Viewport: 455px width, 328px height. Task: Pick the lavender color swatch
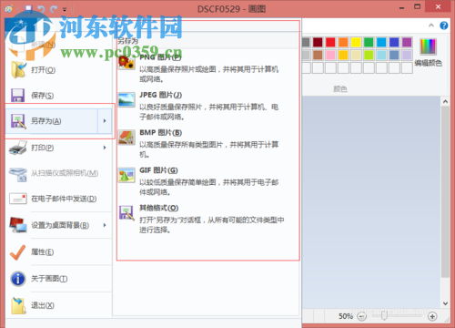coord(407,55)
